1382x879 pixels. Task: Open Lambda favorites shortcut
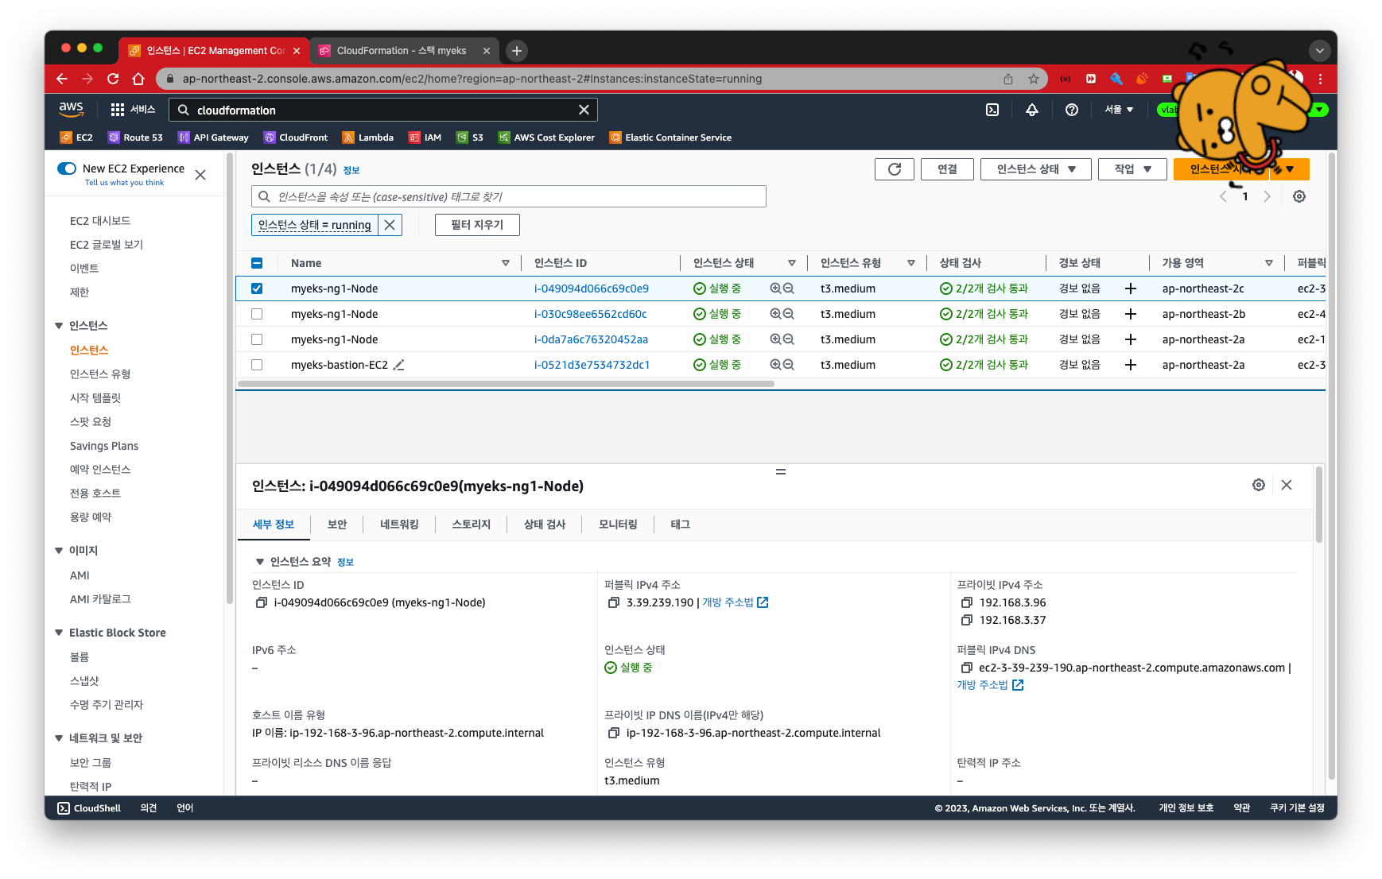368,137
